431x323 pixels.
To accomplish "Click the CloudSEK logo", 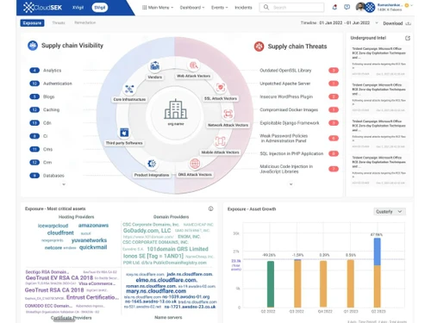I will click(x=42, y=7).
